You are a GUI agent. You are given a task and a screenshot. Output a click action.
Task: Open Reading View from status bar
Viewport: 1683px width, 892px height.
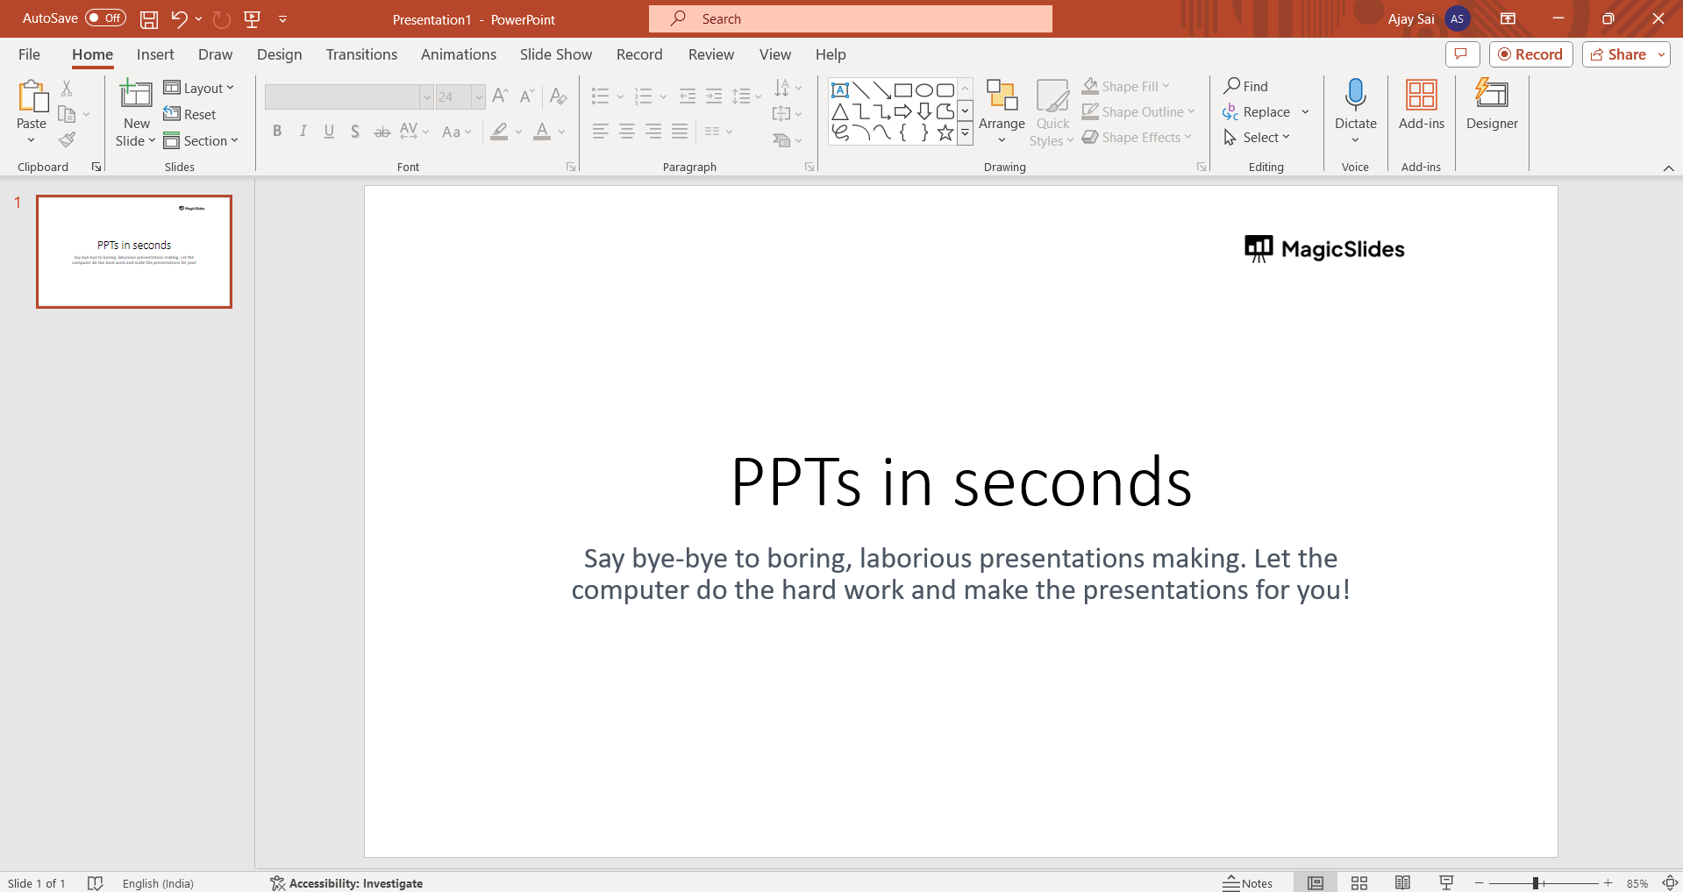[1402, 883]
